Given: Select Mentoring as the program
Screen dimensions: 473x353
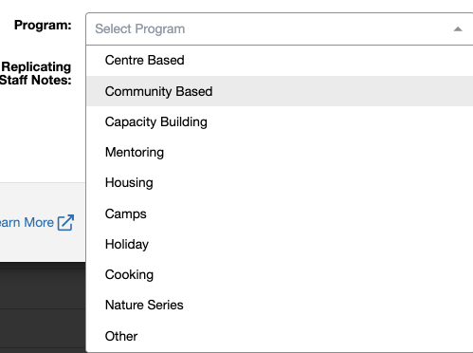Looking at the screenshot, I should [280, 152].
